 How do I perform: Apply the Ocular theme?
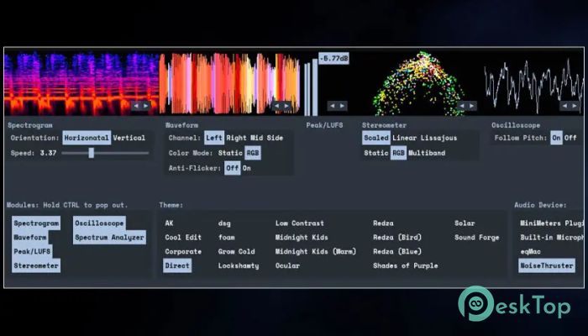coord(287,265)
